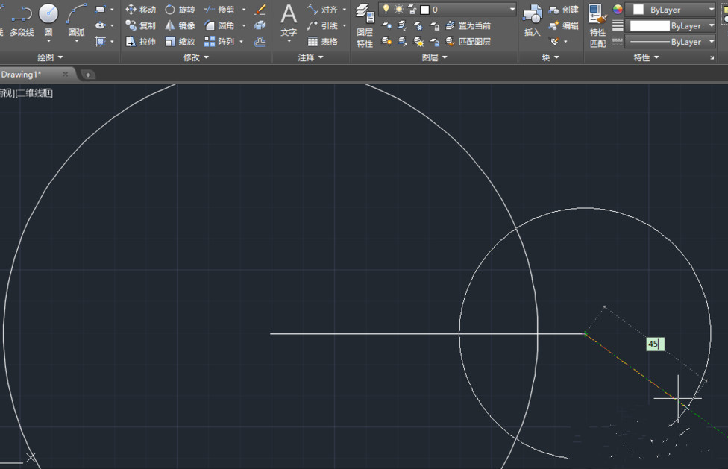This screenshot has height=469, width=728.
Task: Select the Text (文字) annotation tool
Action: coord(289,20)
